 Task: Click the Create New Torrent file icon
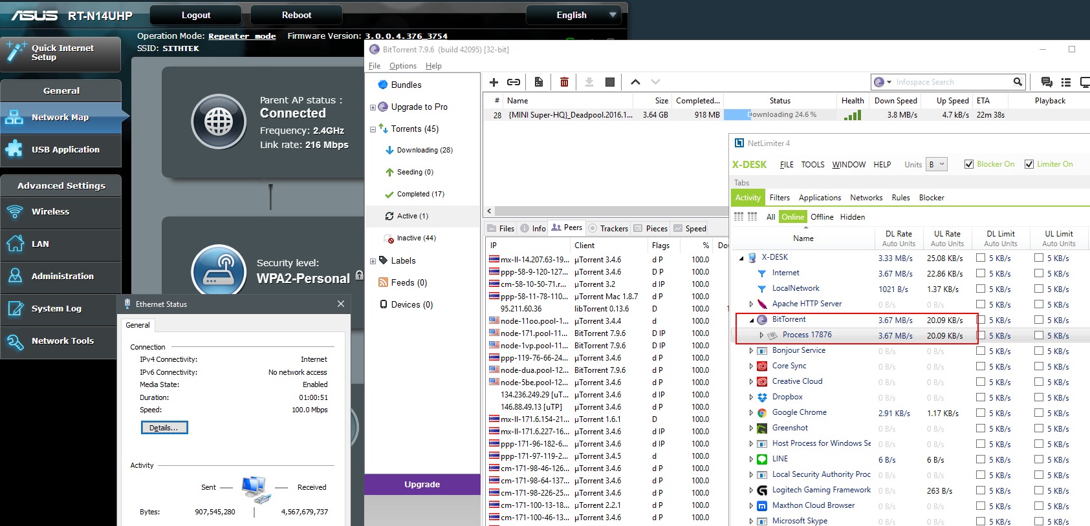click(x=538, y=82)
